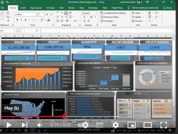Image resolution: width=178 pixels, height=134 pixels.
Task: Open the font size dropdown
Action: (43, 14)
